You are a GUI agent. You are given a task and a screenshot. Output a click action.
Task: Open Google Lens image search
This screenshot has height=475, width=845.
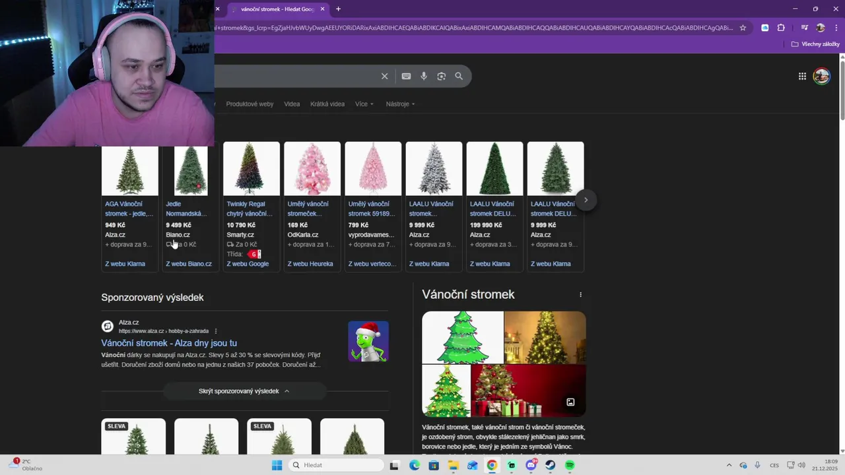(x=441, y=76)
